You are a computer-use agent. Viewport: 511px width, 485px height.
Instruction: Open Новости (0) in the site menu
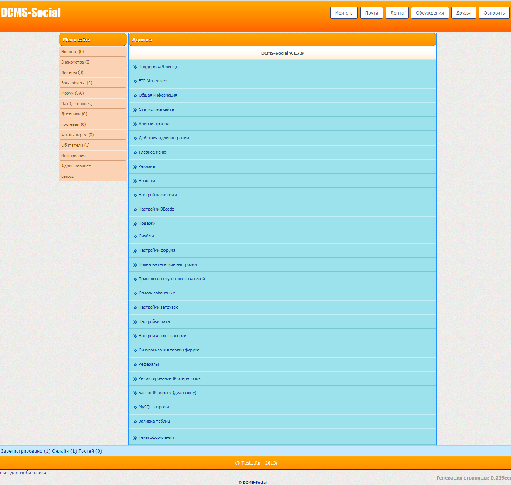click(x=93, y=52)
